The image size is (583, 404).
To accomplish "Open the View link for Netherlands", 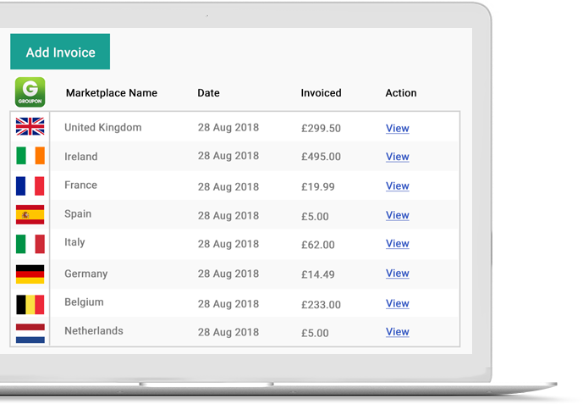I will click(398, 332).
